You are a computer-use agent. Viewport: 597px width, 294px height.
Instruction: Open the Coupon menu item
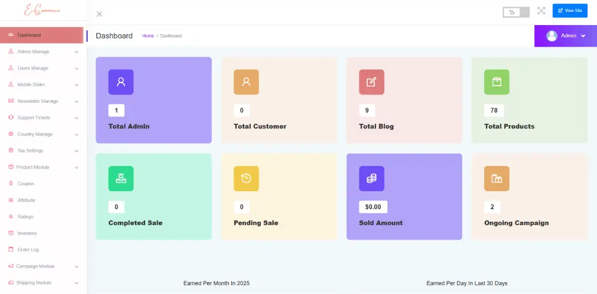click(26, 183)
